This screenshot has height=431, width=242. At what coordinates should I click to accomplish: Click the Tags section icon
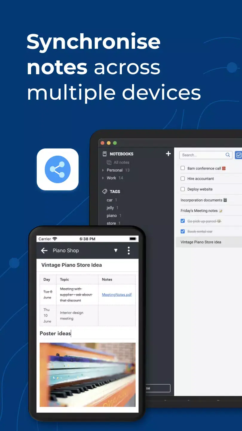pyautogui.click(x=104, y=191)
